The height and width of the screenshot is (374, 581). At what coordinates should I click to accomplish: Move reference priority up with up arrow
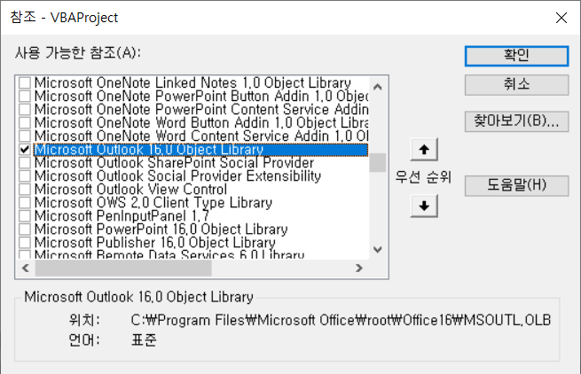click(424, 150)
